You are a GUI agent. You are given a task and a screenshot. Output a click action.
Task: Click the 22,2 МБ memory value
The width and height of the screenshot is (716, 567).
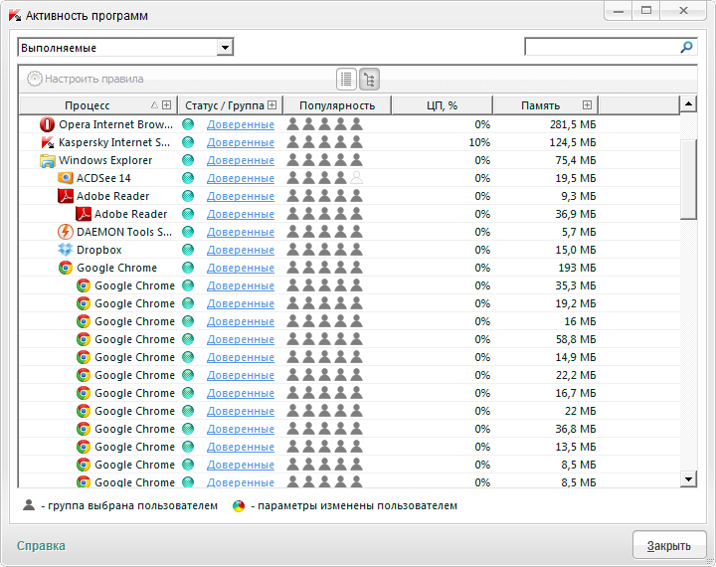pos(576,375)
